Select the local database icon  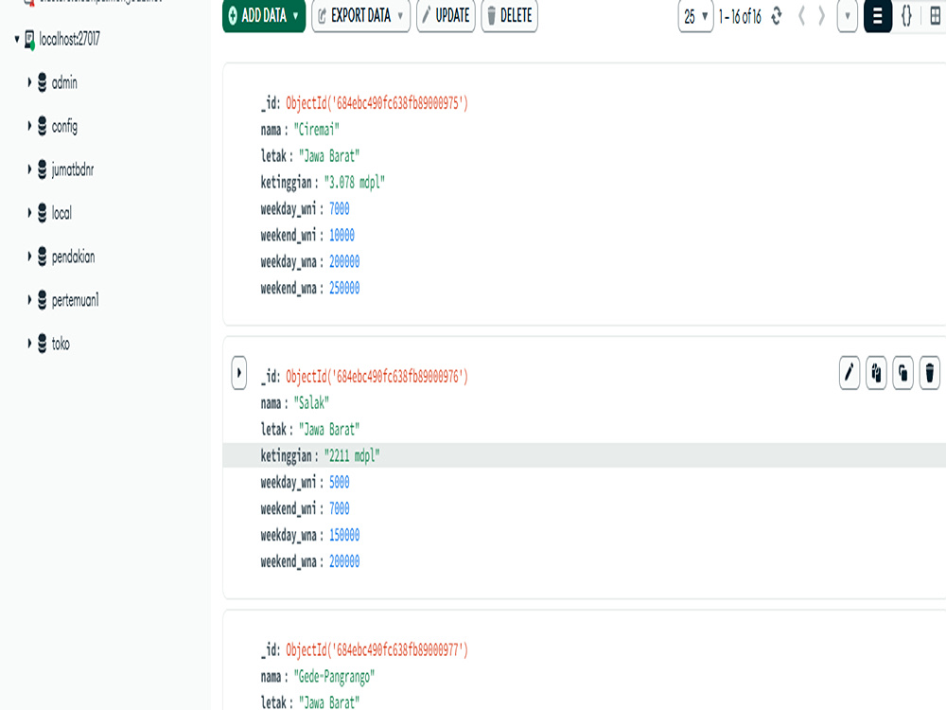pos(43,212)
